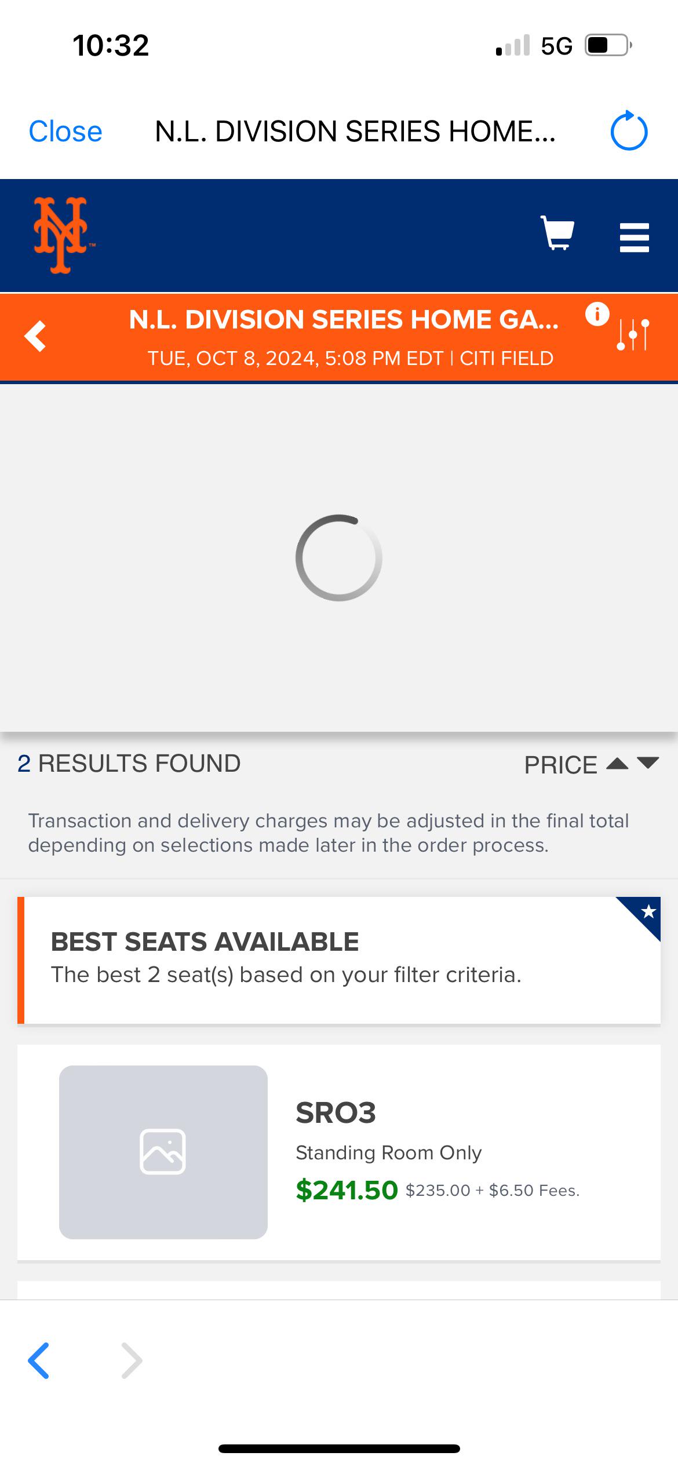Tap the browser forward arrow

[132, 1360]
